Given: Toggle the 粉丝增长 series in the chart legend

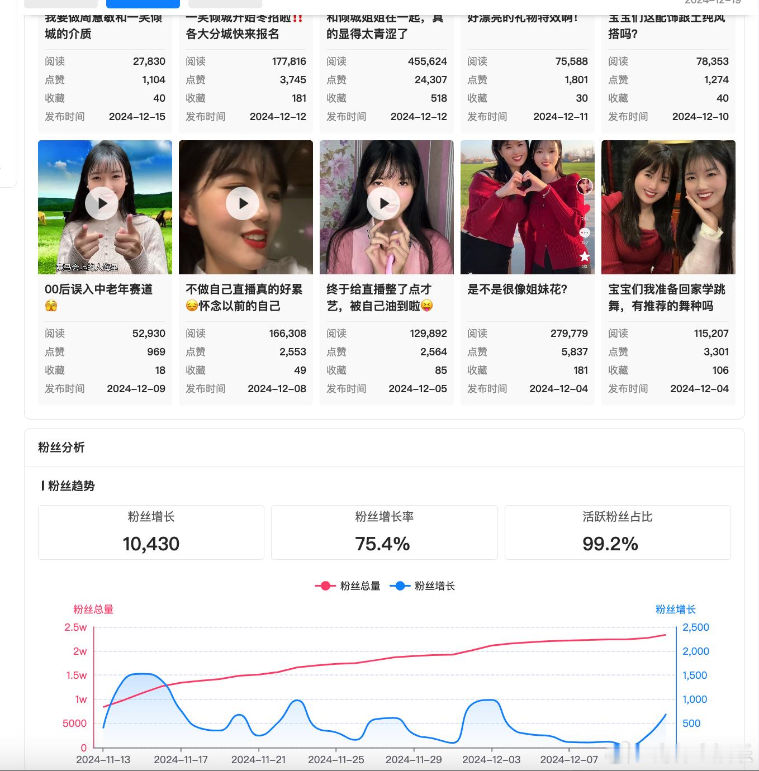Looking at the screenshot, I should [423, 586].
